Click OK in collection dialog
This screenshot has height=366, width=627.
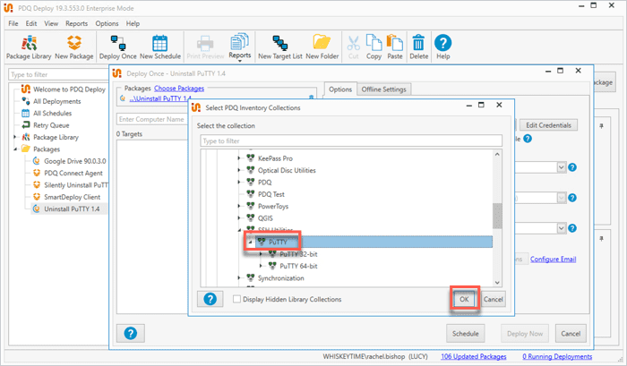coord(464,299)
